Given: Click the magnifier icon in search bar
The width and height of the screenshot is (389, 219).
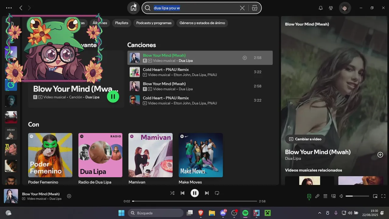Looking at the screenshot, I should coord(148,8).
